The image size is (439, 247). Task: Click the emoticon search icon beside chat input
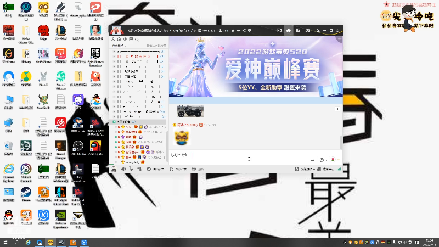[184, 155]
